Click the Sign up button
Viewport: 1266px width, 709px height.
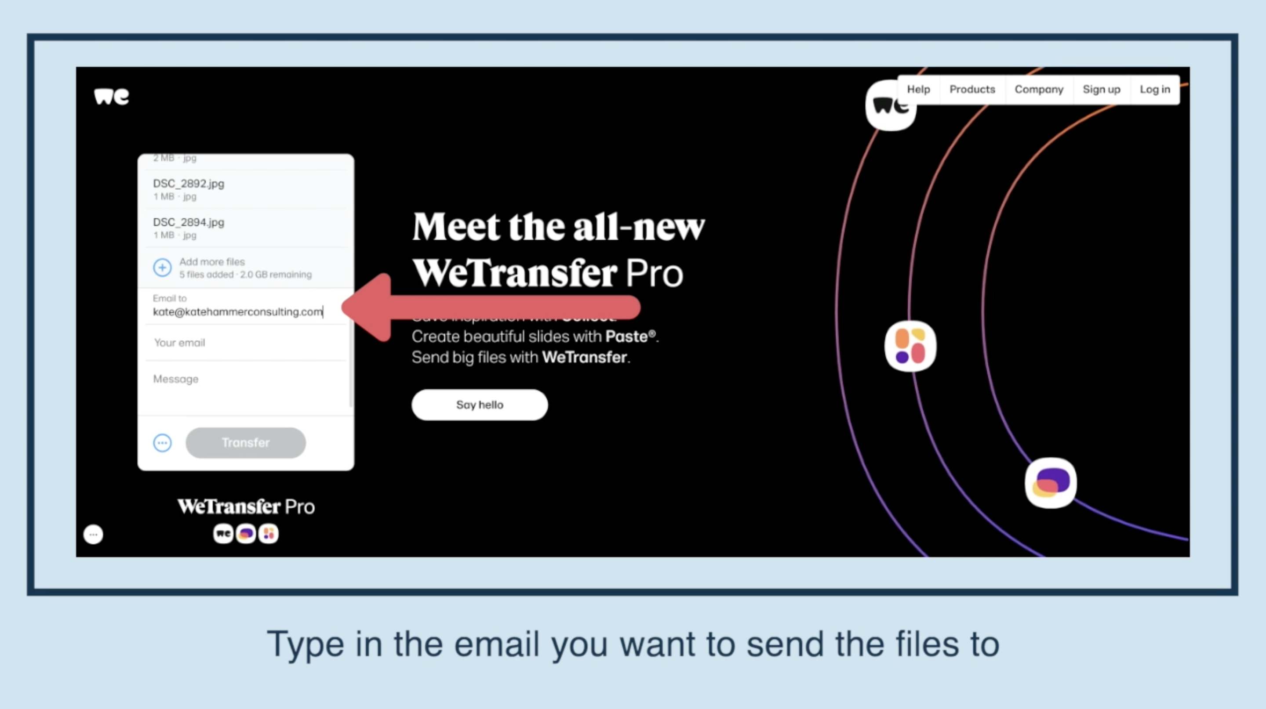click(1100, 90)
